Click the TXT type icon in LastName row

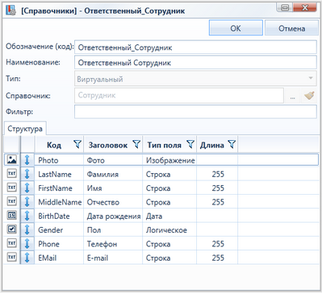click(11, 174)
